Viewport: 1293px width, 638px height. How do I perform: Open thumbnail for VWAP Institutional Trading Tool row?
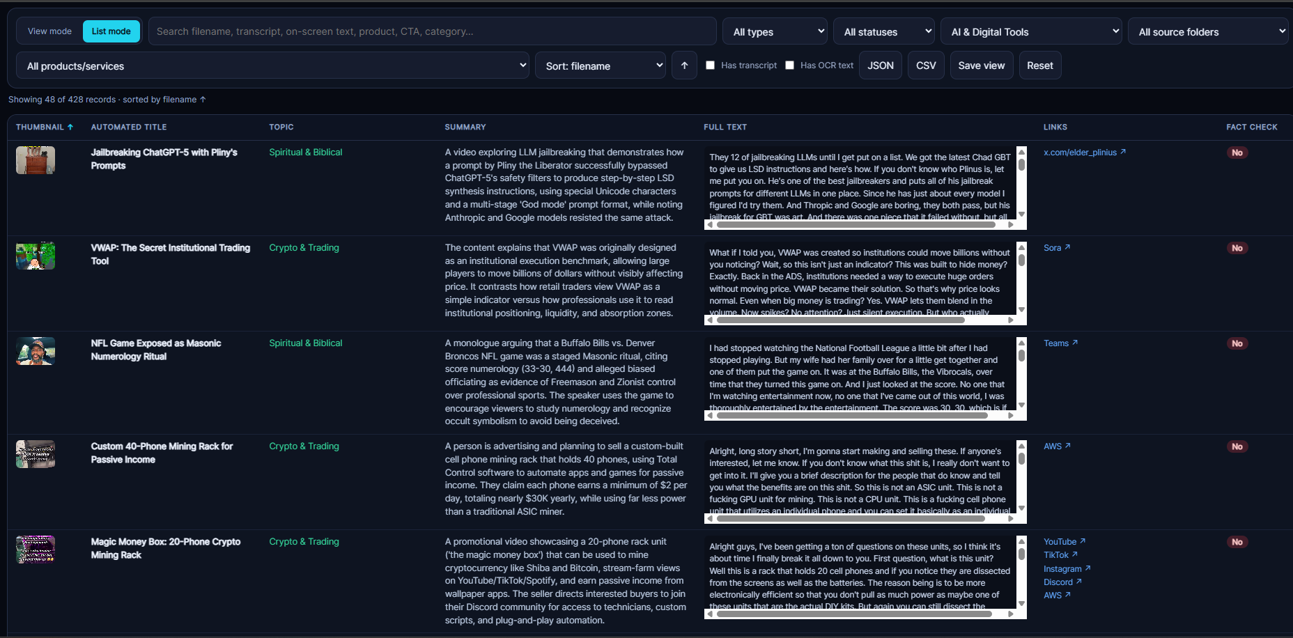click(x=36, y=256)
